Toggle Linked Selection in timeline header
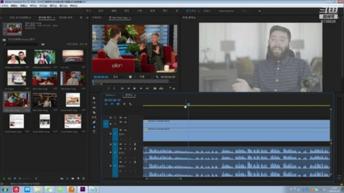Screen dimensions: 344x193 (x=118, y=104)
